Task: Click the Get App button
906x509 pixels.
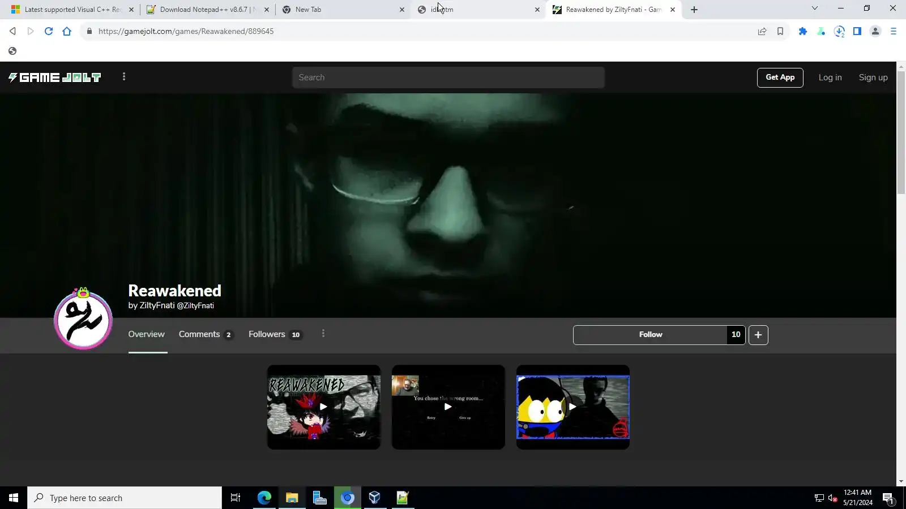Action: pyautogui.click(x=780, y=77)
